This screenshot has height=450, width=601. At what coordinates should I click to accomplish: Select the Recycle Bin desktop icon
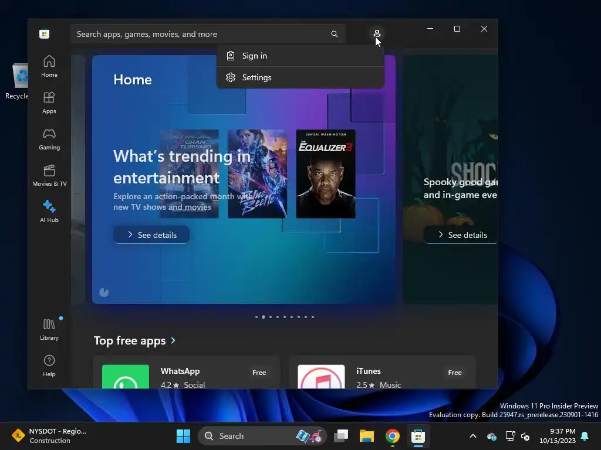[x=16, y=81]
